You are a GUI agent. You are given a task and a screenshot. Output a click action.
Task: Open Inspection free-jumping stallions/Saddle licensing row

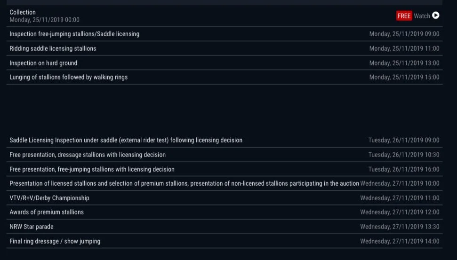click(x=224, y=34)
